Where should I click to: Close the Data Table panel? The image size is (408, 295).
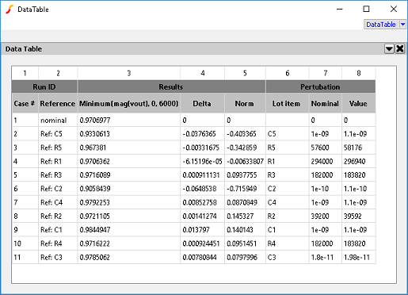[400, 49]
